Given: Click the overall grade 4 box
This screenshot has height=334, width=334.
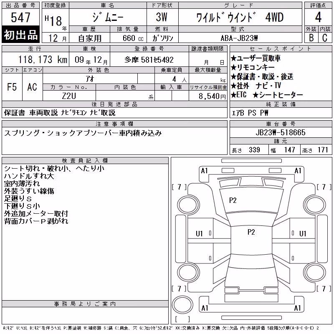Looking at the screenshot, I should (x=318, y=17).
